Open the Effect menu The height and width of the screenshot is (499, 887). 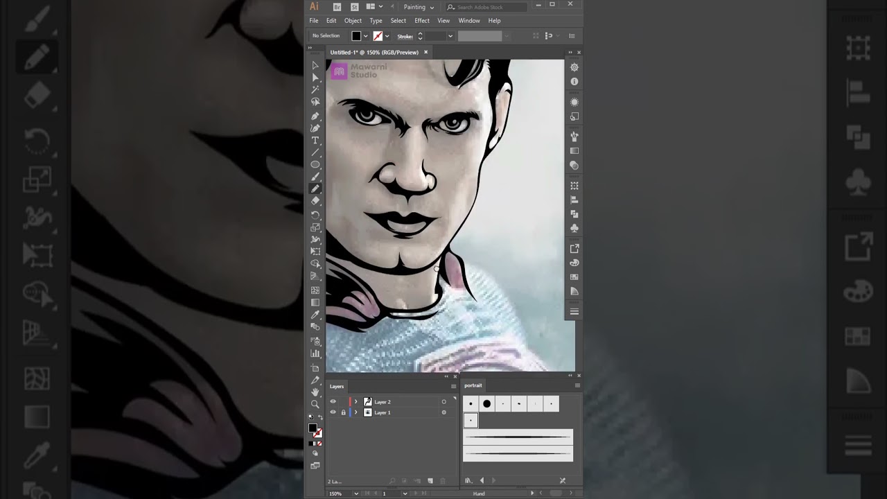coord(422,21)
